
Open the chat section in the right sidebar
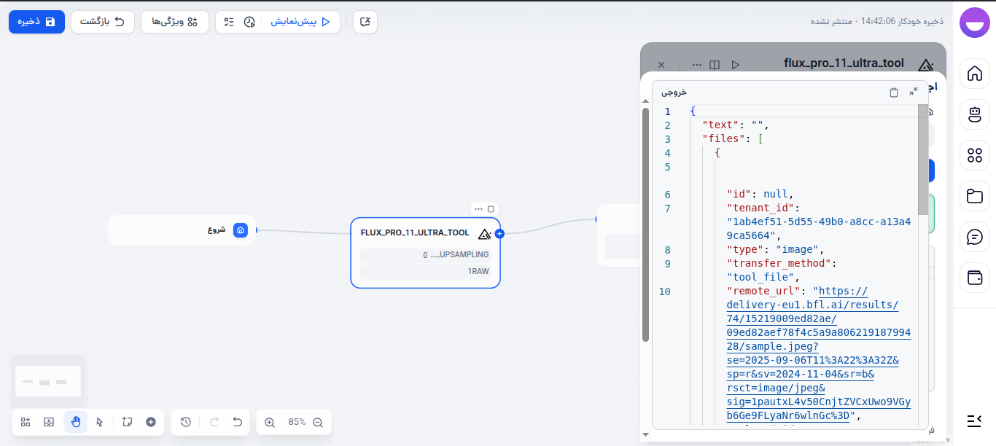975,236
